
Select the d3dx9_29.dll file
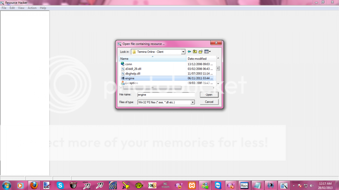click(133, 69)
